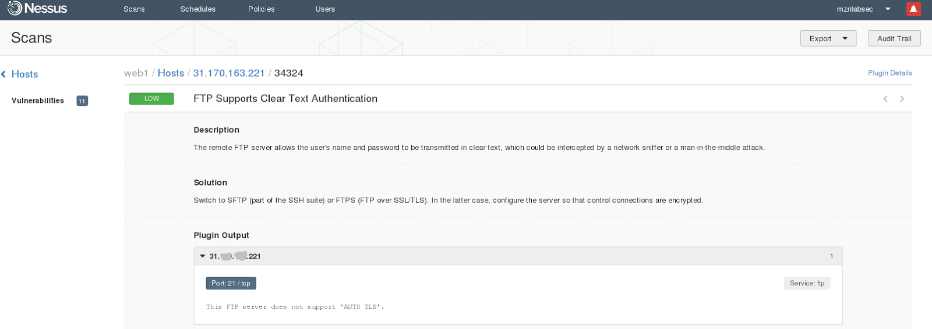This screenshot has width=932, height=329.
Task: Click the Port 21 / tcp tag
Action: [x=231, y=283]
